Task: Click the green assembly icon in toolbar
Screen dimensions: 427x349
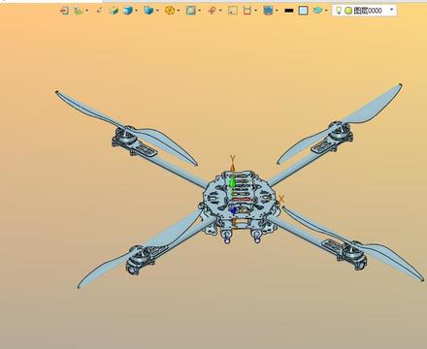Action: click(78, 11)
